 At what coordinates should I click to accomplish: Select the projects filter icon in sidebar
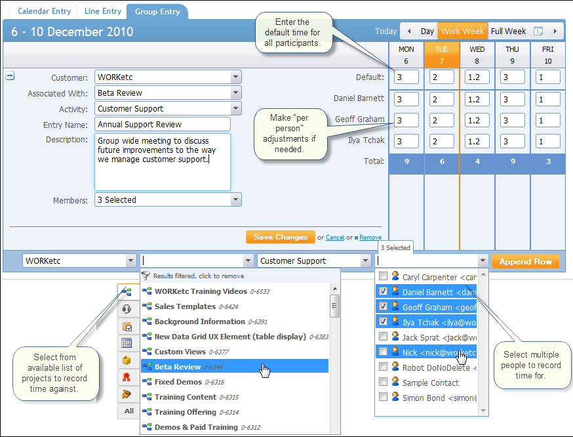click(127, 292)
